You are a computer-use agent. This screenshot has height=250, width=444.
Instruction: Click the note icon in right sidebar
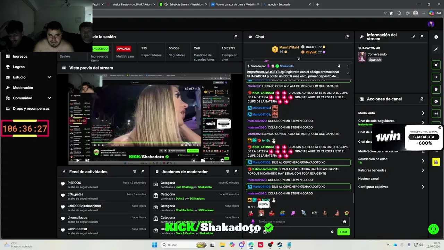click(436, 89)
